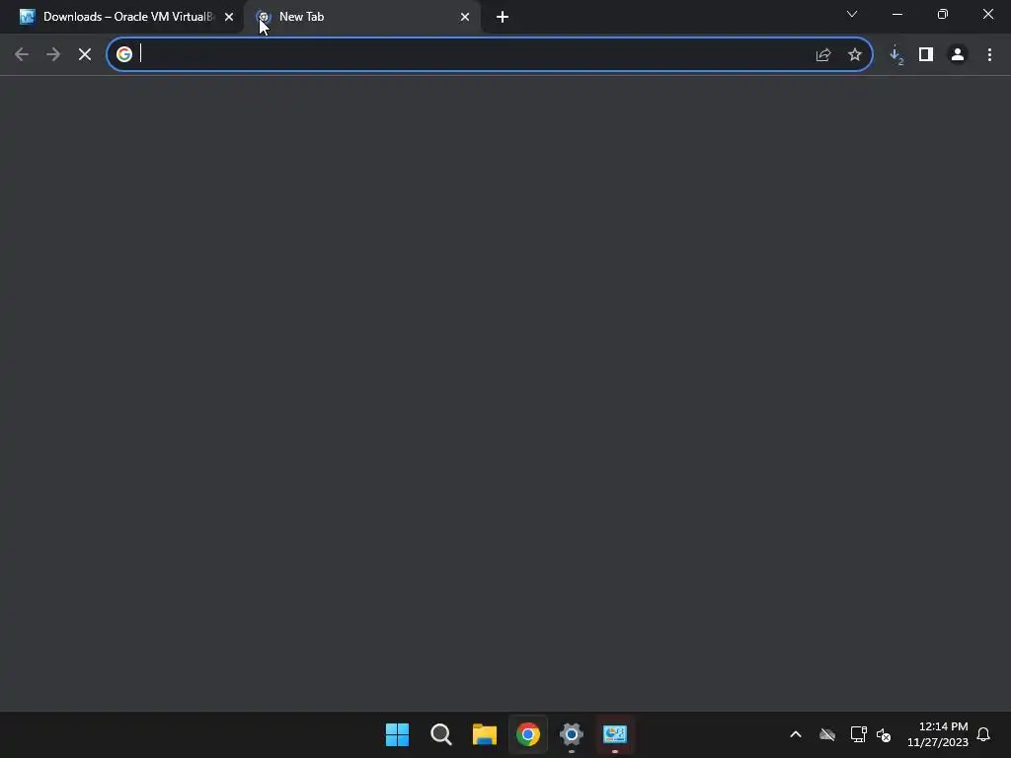Open a new tab with the plus button
This screenshot has height=758, width=1011.
pyautogui.click(x=503, y=17)
